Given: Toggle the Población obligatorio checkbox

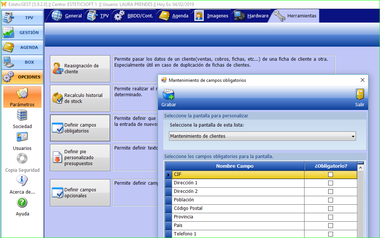Looking at the screenshot, I should (x=330, y=200).
